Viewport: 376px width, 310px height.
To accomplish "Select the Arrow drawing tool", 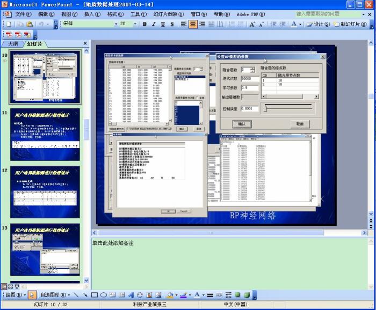I will pos(85,295).
